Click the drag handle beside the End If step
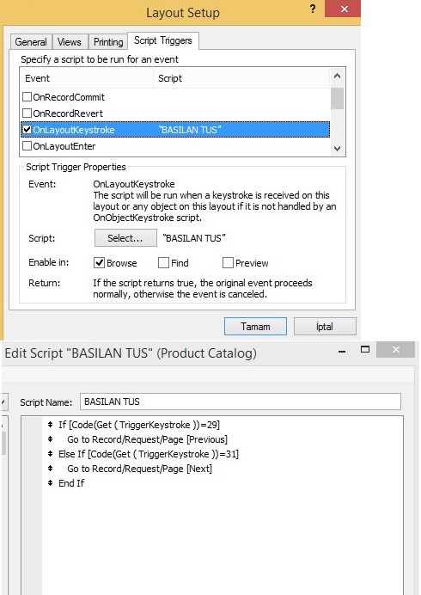 pyautogui.click(x=50, y=482)
